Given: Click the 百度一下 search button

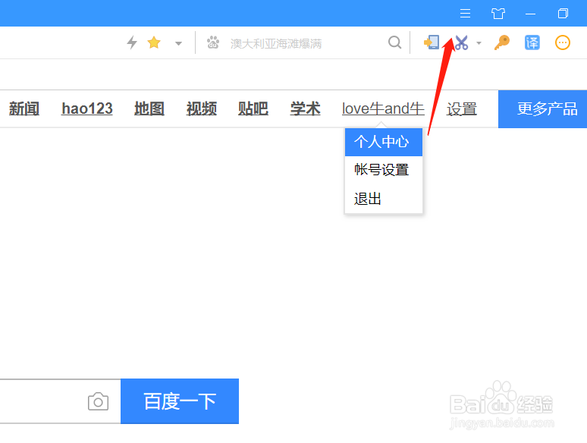Looking at the screenshot, I should (x=180, y=401).
